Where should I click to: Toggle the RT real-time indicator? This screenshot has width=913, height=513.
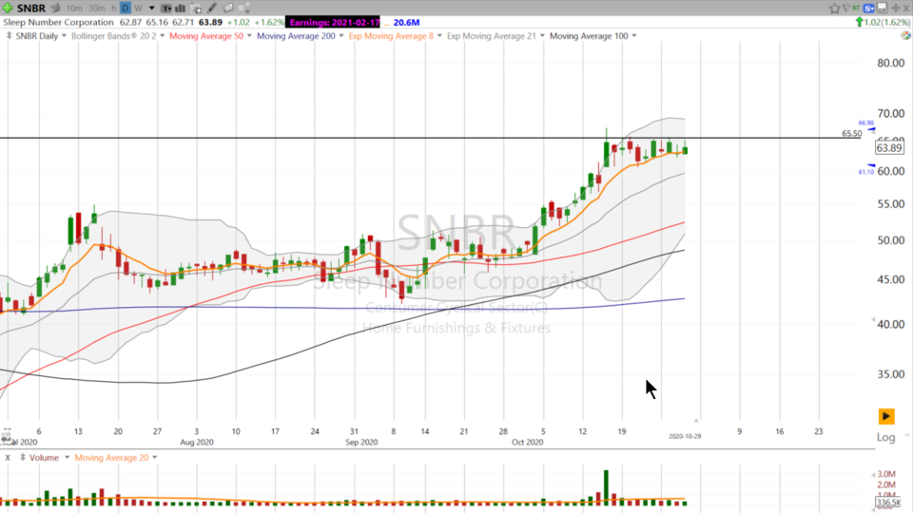click(x=855, y=9)
